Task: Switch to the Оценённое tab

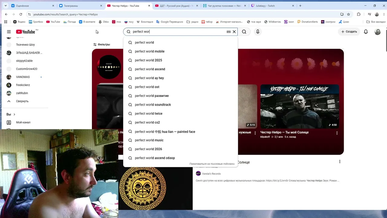Action: [32, 6]
